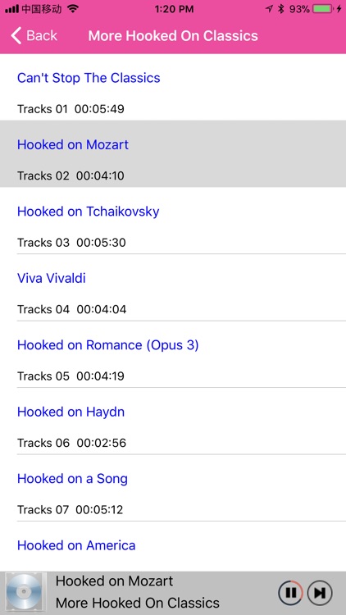Play Can't Stop The Classics
The height and width of the screenshot is (615, 346).
(173, 87)
